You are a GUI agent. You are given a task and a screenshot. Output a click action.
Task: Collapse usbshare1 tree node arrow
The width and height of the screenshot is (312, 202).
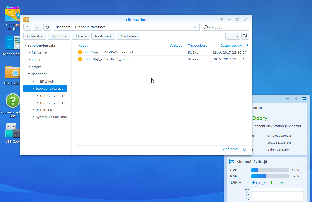(x=29, y=74)
